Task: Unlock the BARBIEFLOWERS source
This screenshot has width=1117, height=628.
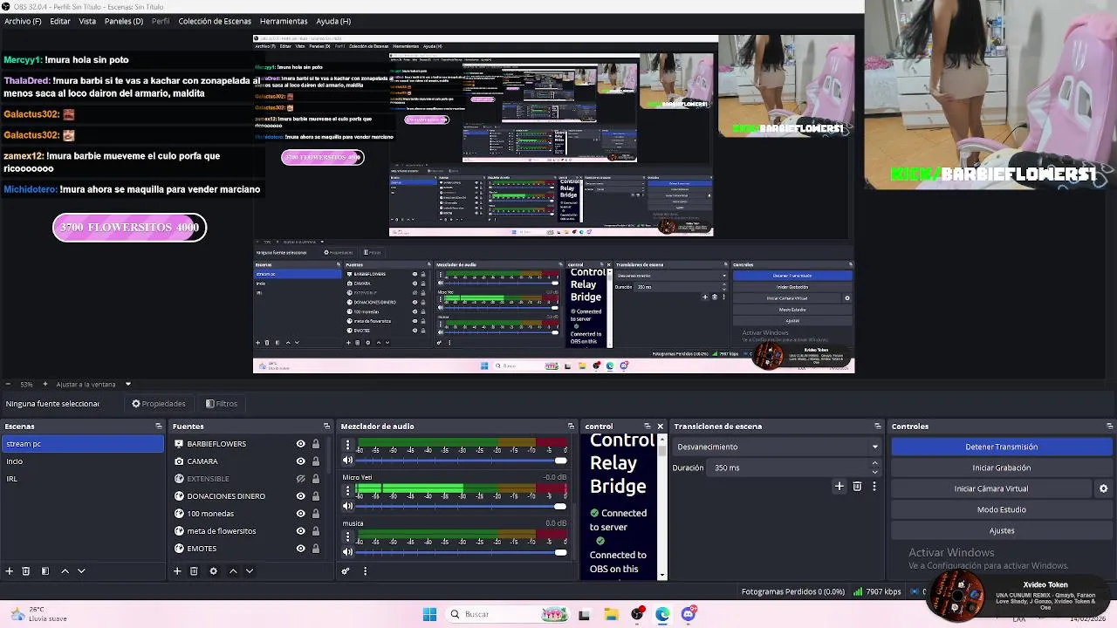Action: [x=316, y=444]
